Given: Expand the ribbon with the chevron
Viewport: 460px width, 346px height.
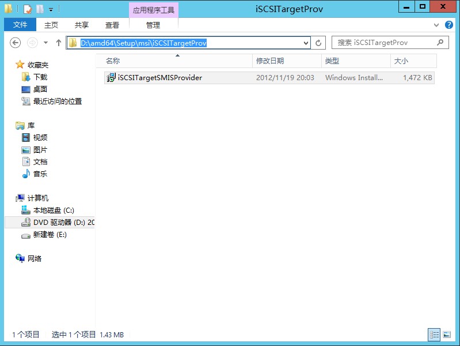Looking at the screenshot, I should coord(436,25).
